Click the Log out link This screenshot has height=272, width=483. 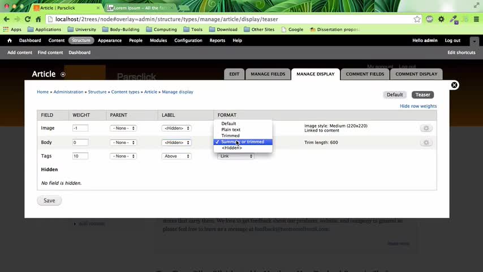(x=452, y=40)
